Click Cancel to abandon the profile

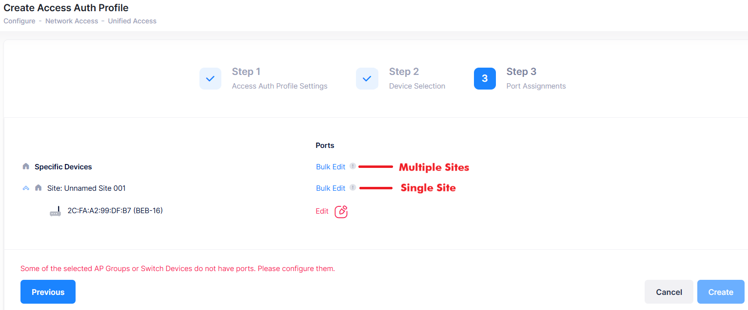[x=669, y=292]
